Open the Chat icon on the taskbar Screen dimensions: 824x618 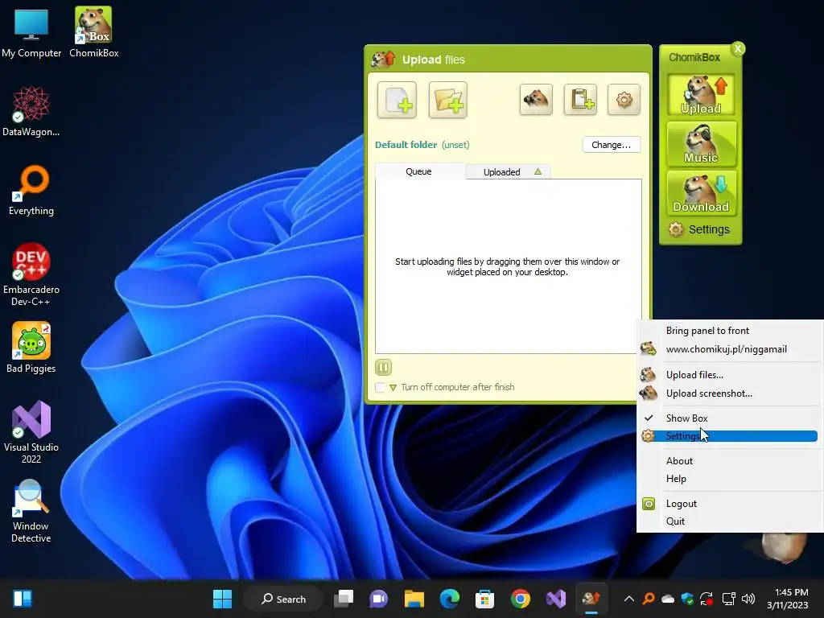coord(379,599)
